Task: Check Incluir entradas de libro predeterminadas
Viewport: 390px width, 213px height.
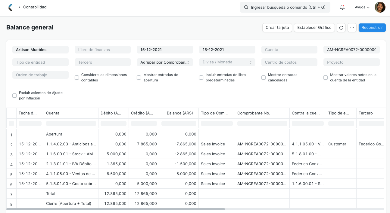Action: coord(201,78)
